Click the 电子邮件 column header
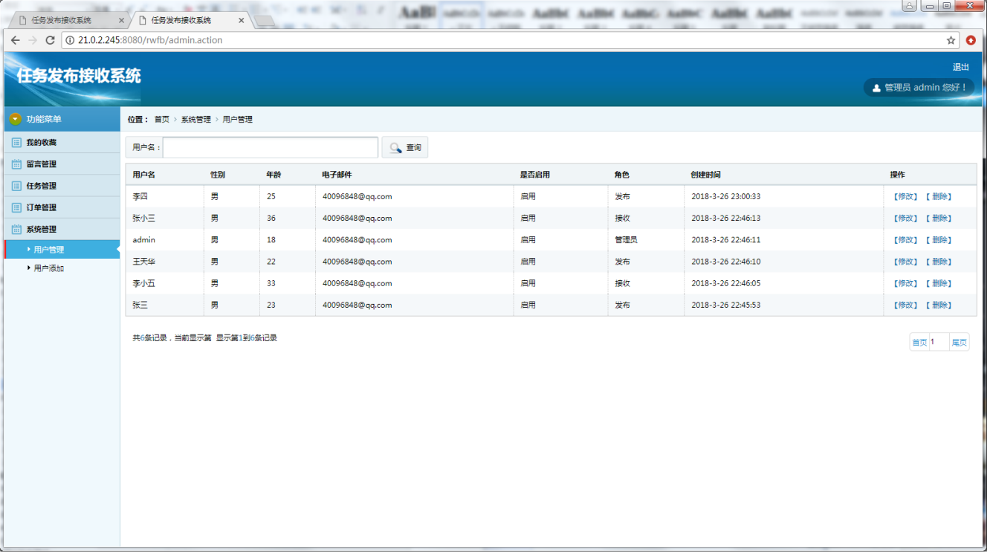Screen dimensions: 993x553 (x=337, y=175)
